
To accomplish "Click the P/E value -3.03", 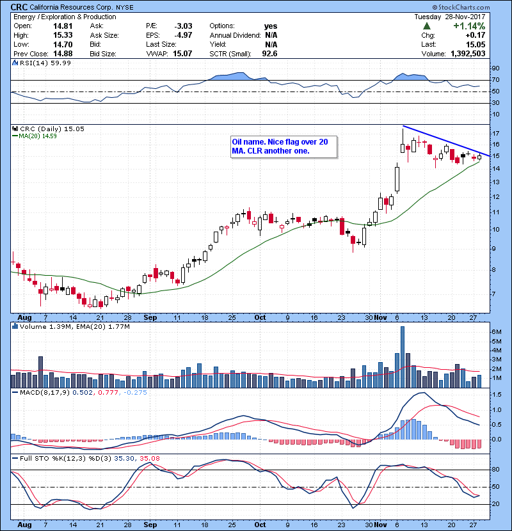I will point(183,26).
